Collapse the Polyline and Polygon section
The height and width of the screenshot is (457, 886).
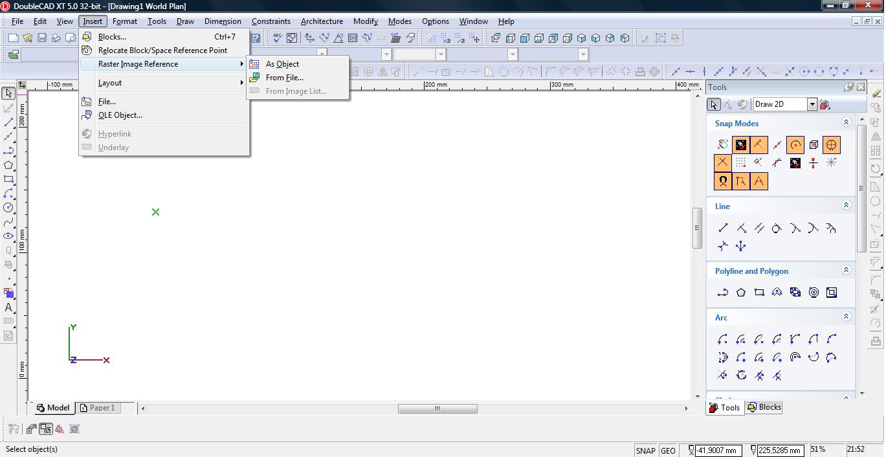tap(845, 270)
